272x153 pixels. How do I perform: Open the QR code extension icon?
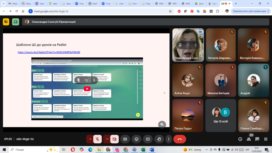coord(211,11)
